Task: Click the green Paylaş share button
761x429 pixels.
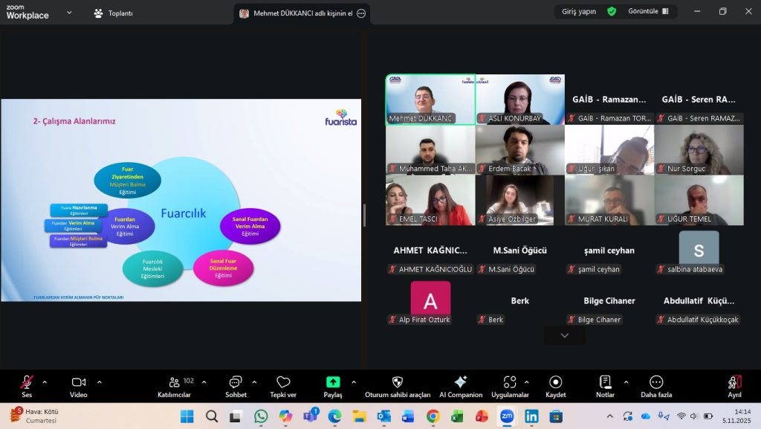Action: (x=333, y=385)
